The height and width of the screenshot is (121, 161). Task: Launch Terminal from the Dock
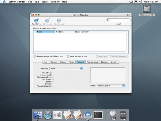pyautogui.click(x=98, y=115)
